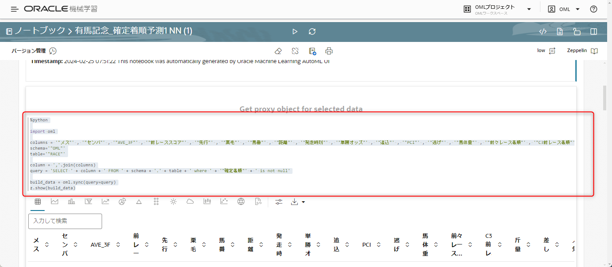Select tag cloud view icon
612x267 pixels.
tap(190, 202)
